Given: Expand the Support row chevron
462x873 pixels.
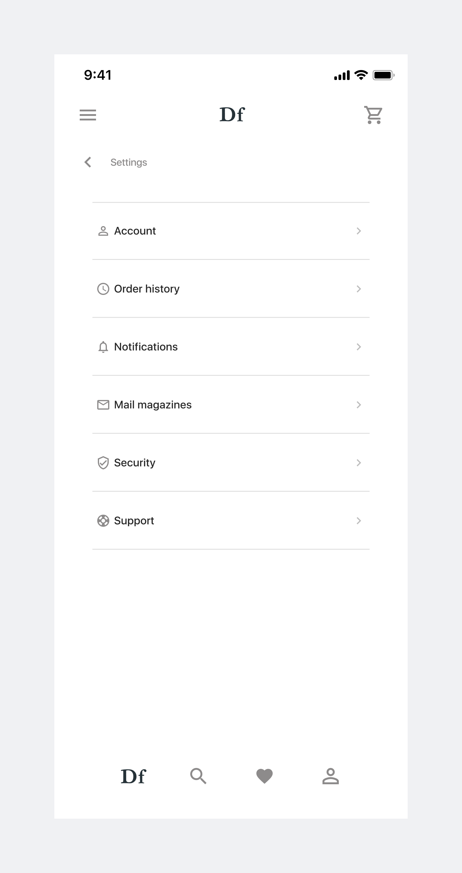Looking at the screenshot, I should pos(359,520).
